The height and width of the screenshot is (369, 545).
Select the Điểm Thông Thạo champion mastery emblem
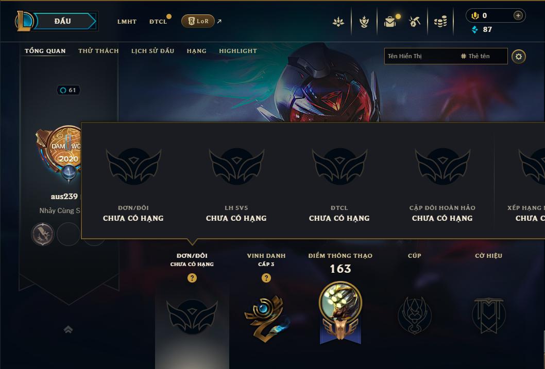(340, 312)
